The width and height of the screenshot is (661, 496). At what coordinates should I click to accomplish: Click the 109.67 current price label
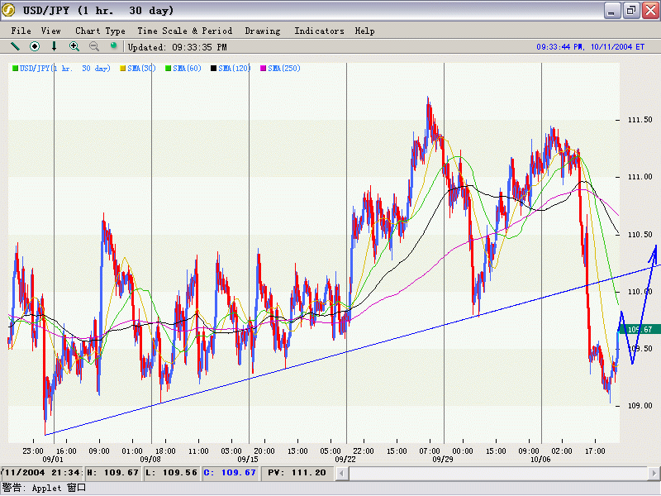click(640, 329)
